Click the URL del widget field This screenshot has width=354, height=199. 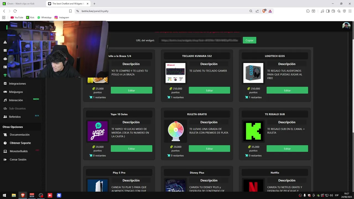click(x=200, y=40)
